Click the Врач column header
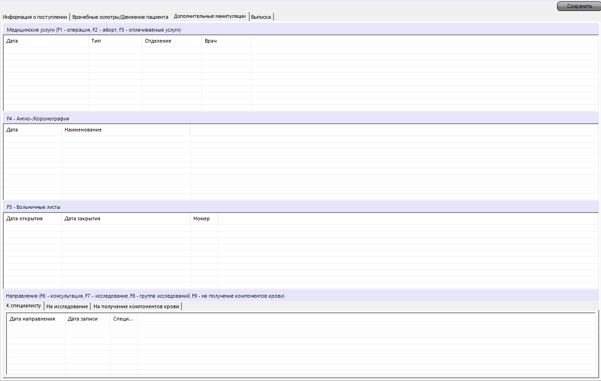This screenshot has height=381, width=601. 226,41
